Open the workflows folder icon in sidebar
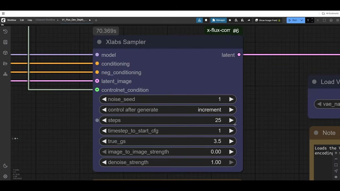This screenshot has height=191, width=340. coord(5,63)
